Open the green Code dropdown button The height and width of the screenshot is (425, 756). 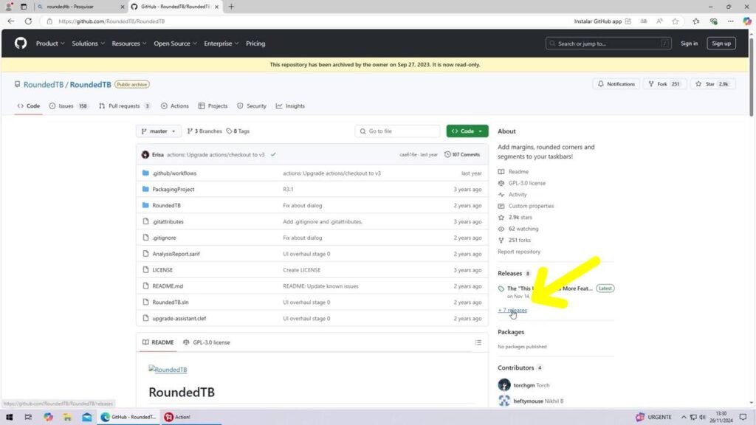(x=467, y=131)
